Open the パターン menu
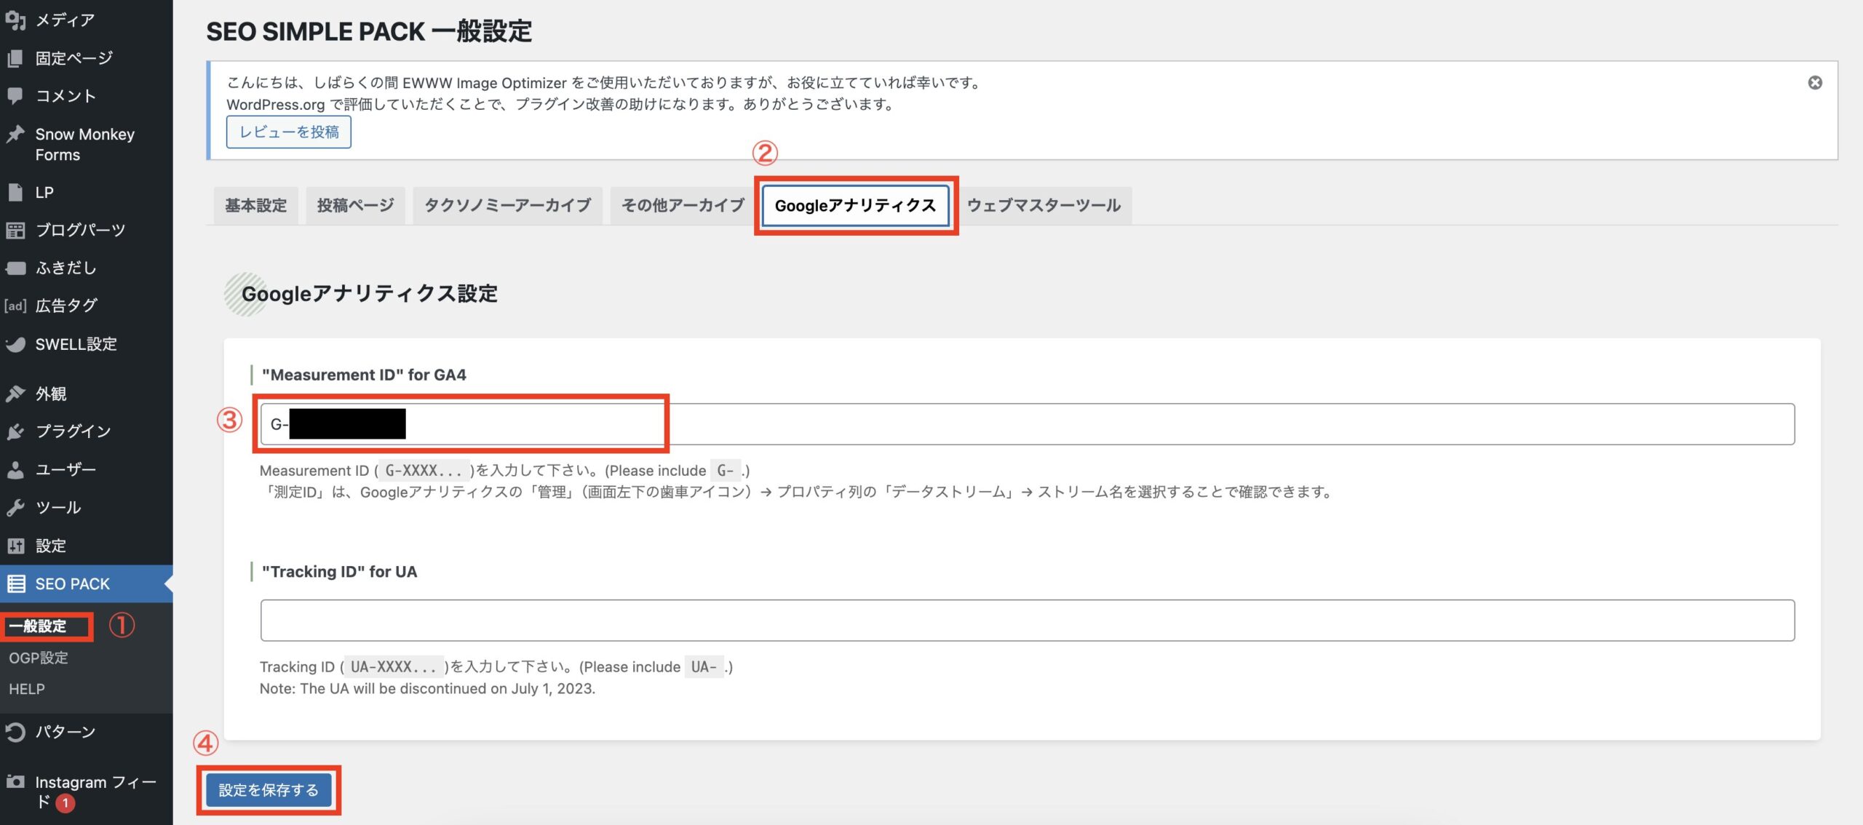This screenshot has width=1863, height=825. (x=87, y=732)
